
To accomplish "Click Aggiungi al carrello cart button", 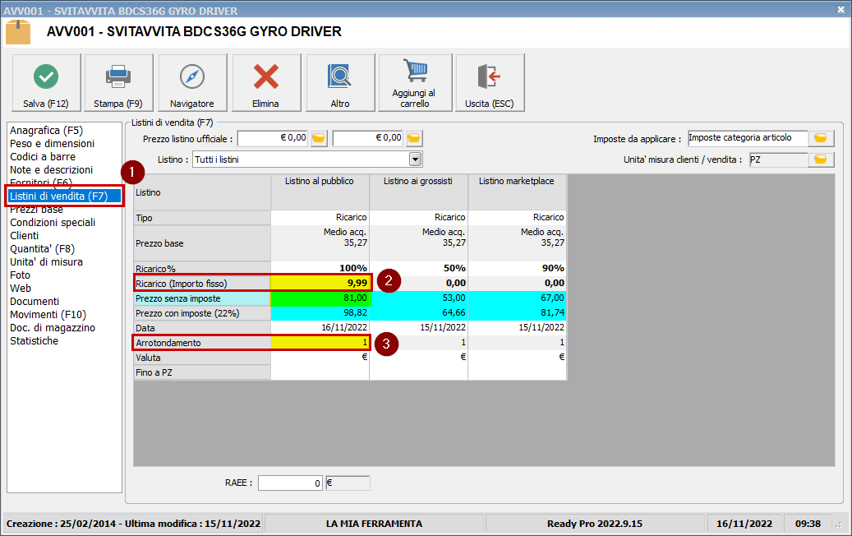I will (x=415, y=83).
